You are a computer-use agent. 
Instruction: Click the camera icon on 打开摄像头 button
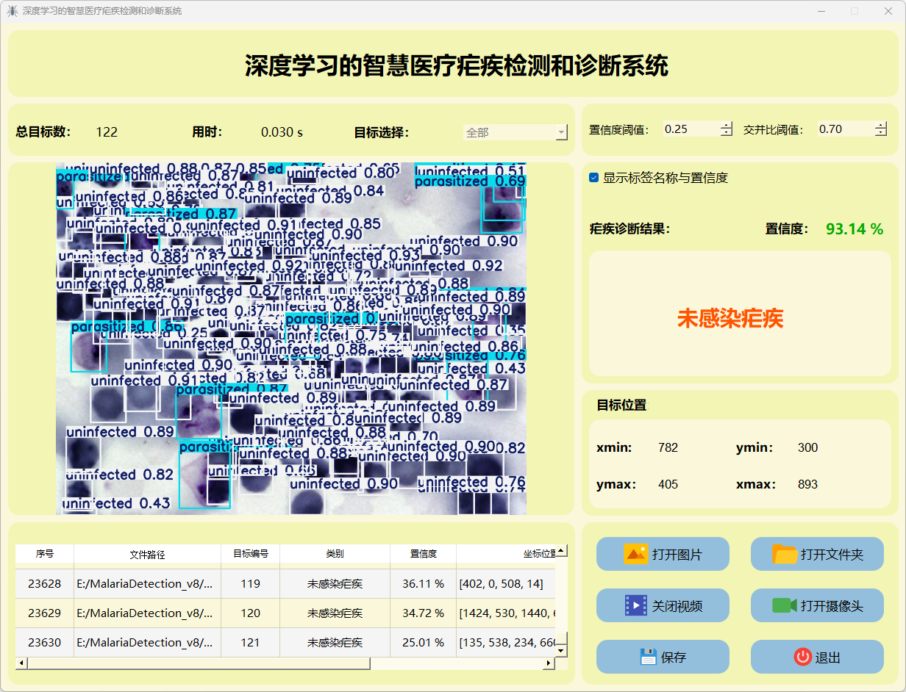[x=785, y=605]
